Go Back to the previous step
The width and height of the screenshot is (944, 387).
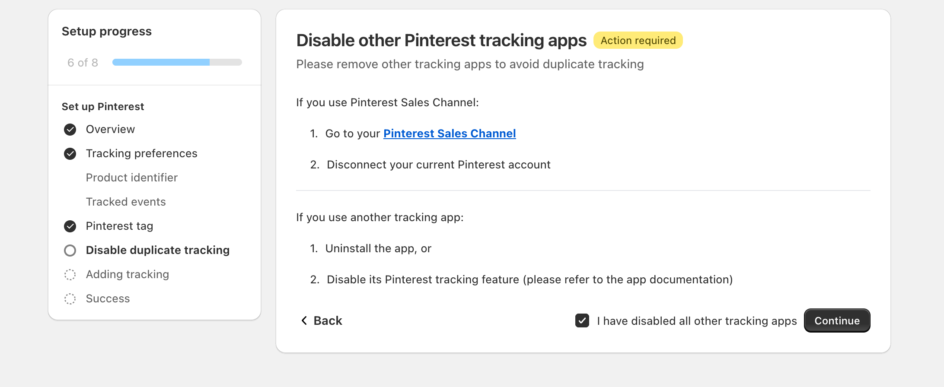coord(328,320)
